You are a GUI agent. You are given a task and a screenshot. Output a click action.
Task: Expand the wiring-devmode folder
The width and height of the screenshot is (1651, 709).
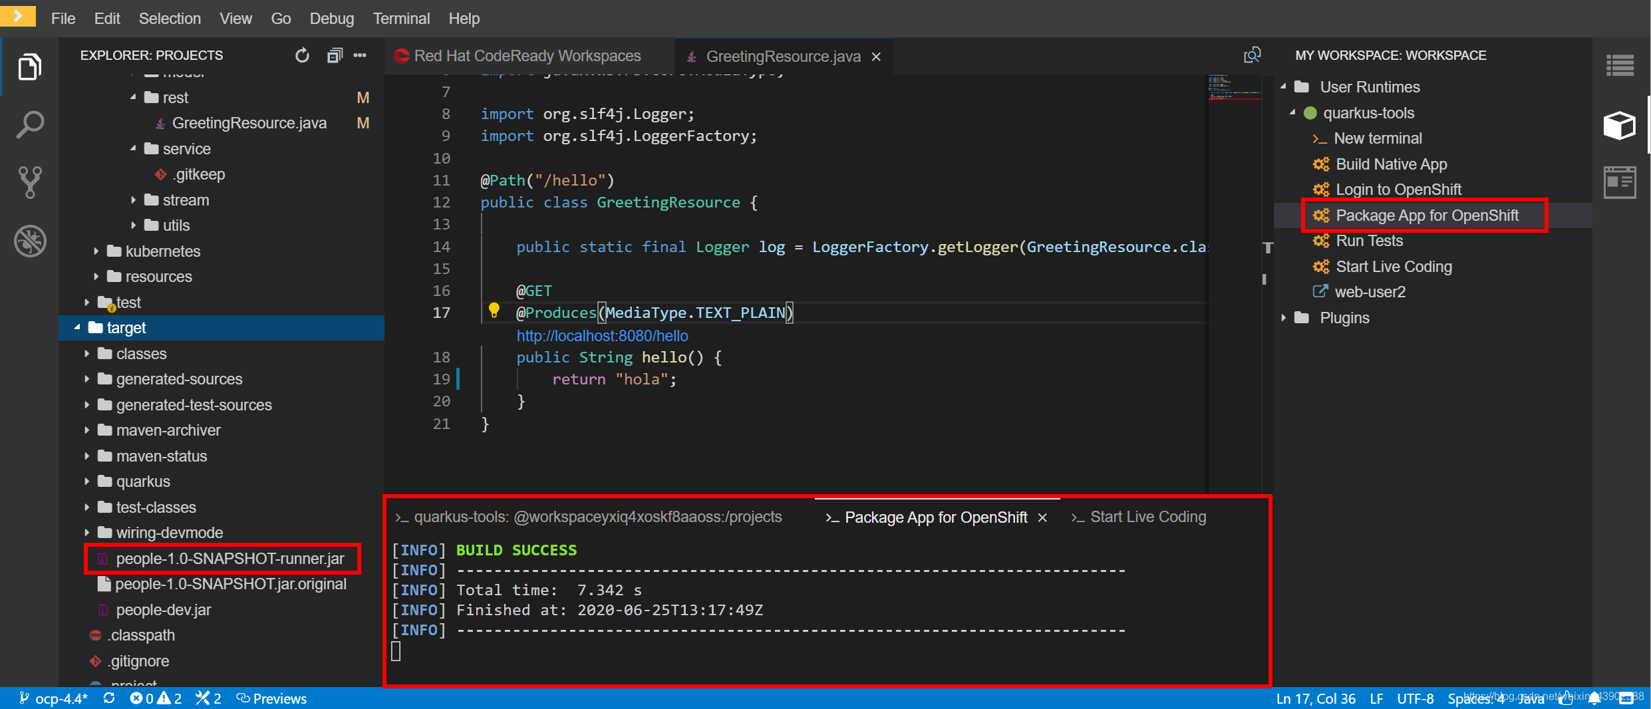[86, 532]
